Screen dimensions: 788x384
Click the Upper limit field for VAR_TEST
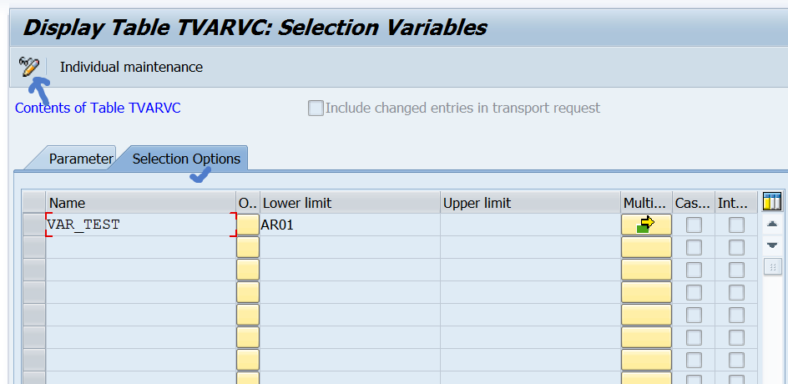click(530, 225)
